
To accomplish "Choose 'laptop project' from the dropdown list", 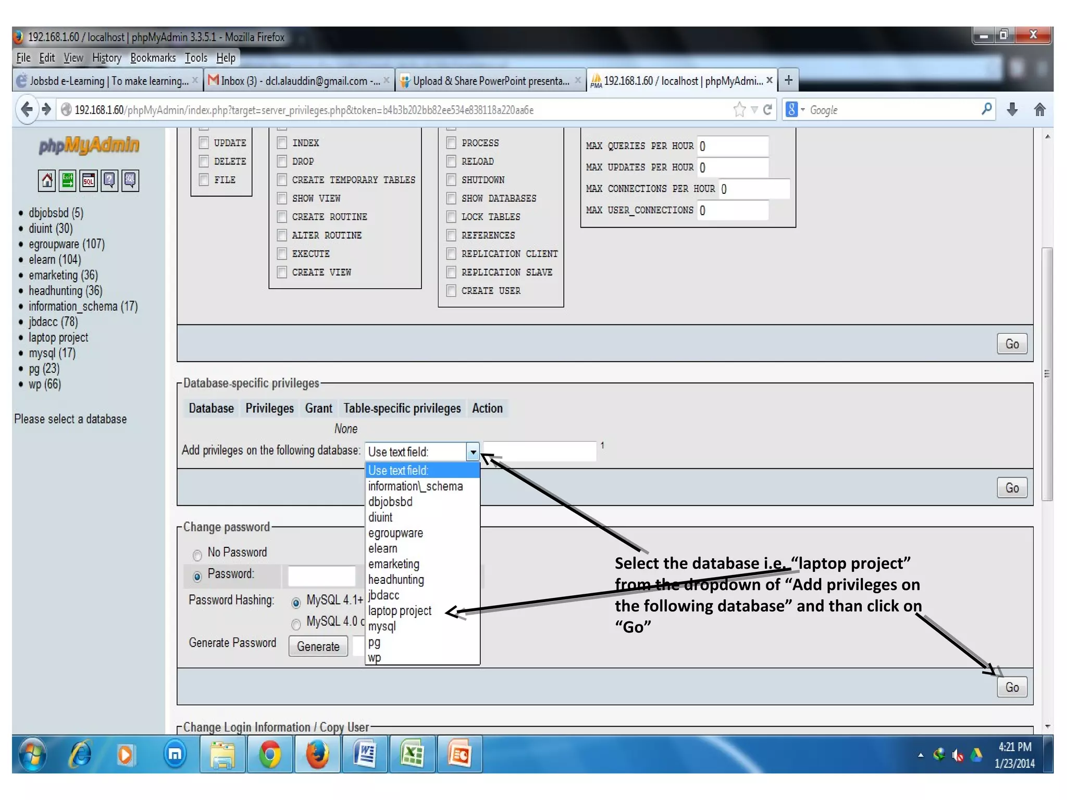I will tap(423, 610).
